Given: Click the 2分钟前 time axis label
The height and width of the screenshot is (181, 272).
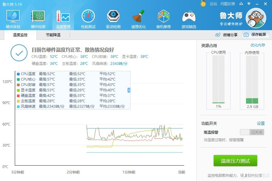Looking at the screenshot, I should click(73, 172).
